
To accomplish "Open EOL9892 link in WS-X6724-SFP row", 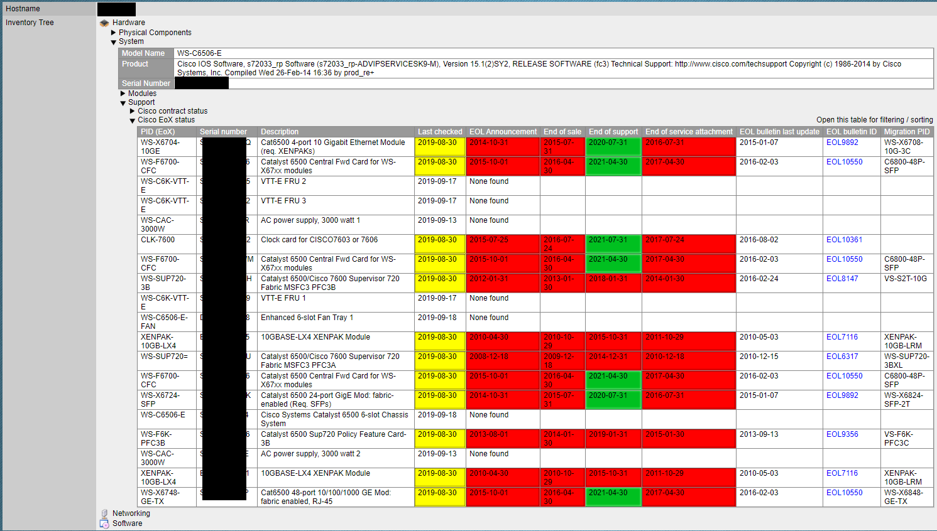I will tap(842, 395).
